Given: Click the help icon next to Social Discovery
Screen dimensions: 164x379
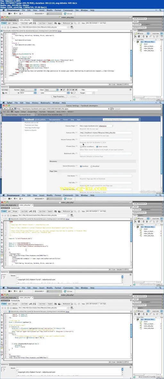Looking at the screenshot, I should 77,166.
